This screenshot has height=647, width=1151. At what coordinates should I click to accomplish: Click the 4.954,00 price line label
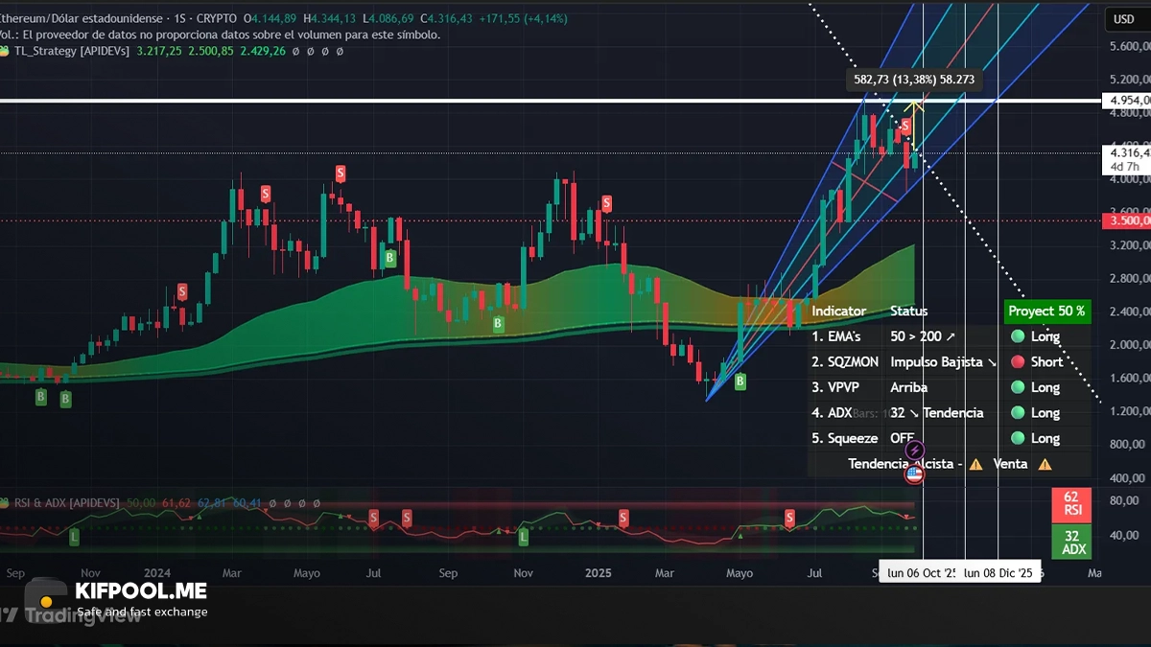[x=1127, y=101]
